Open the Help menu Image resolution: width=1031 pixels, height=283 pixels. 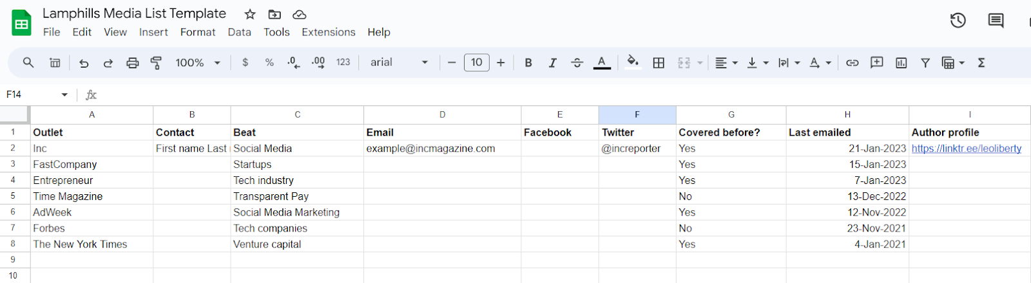(x=379, y=32)
